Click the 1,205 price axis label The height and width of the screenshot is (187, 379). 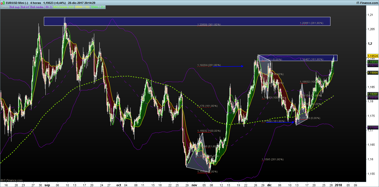[371, 29]
